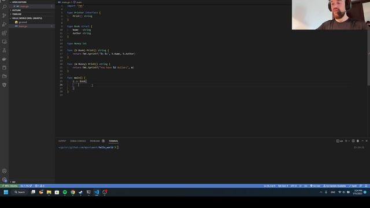Open the Search view in activity bar
The width and height of the screenshot is (370, 208).
point(4,7)
